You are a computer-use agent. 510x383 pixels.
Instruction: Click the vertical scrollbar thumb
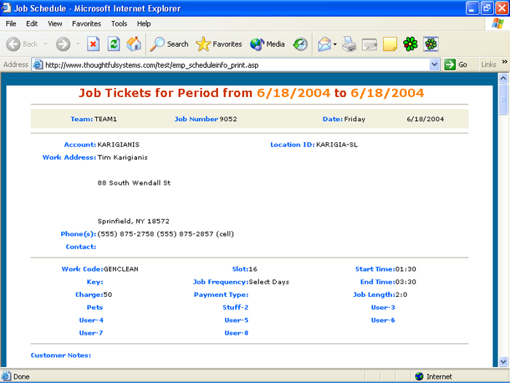[x=503, y=99]
